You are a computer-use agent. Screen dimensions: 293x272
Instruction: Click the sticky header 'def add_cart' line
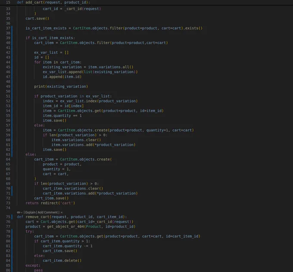click(x=53, y=3)
